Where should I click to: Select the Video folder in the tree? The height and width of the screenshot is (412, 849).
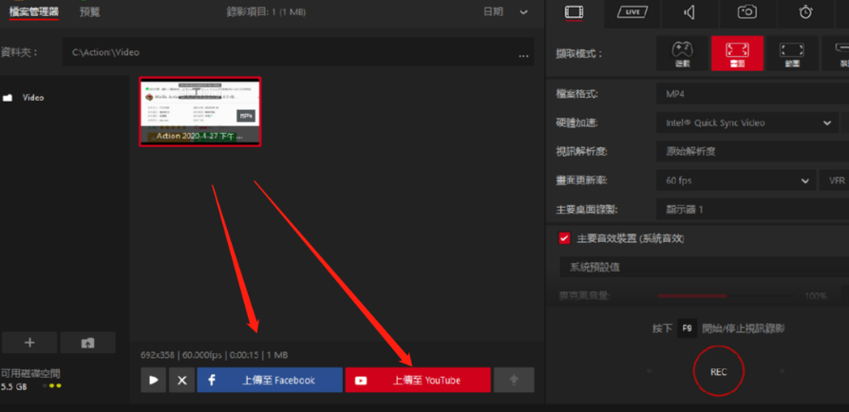33,98
